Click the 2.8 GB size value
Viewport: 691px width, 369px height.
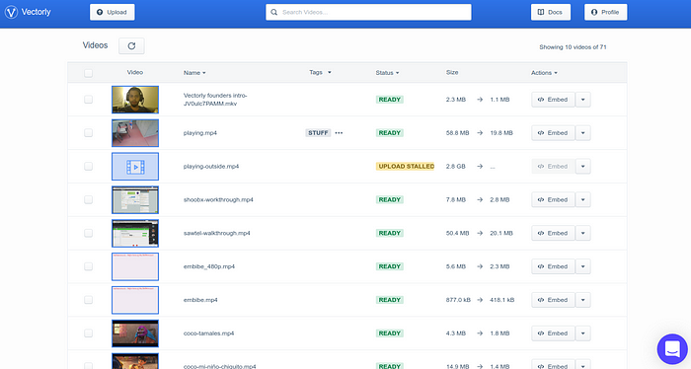456,167
